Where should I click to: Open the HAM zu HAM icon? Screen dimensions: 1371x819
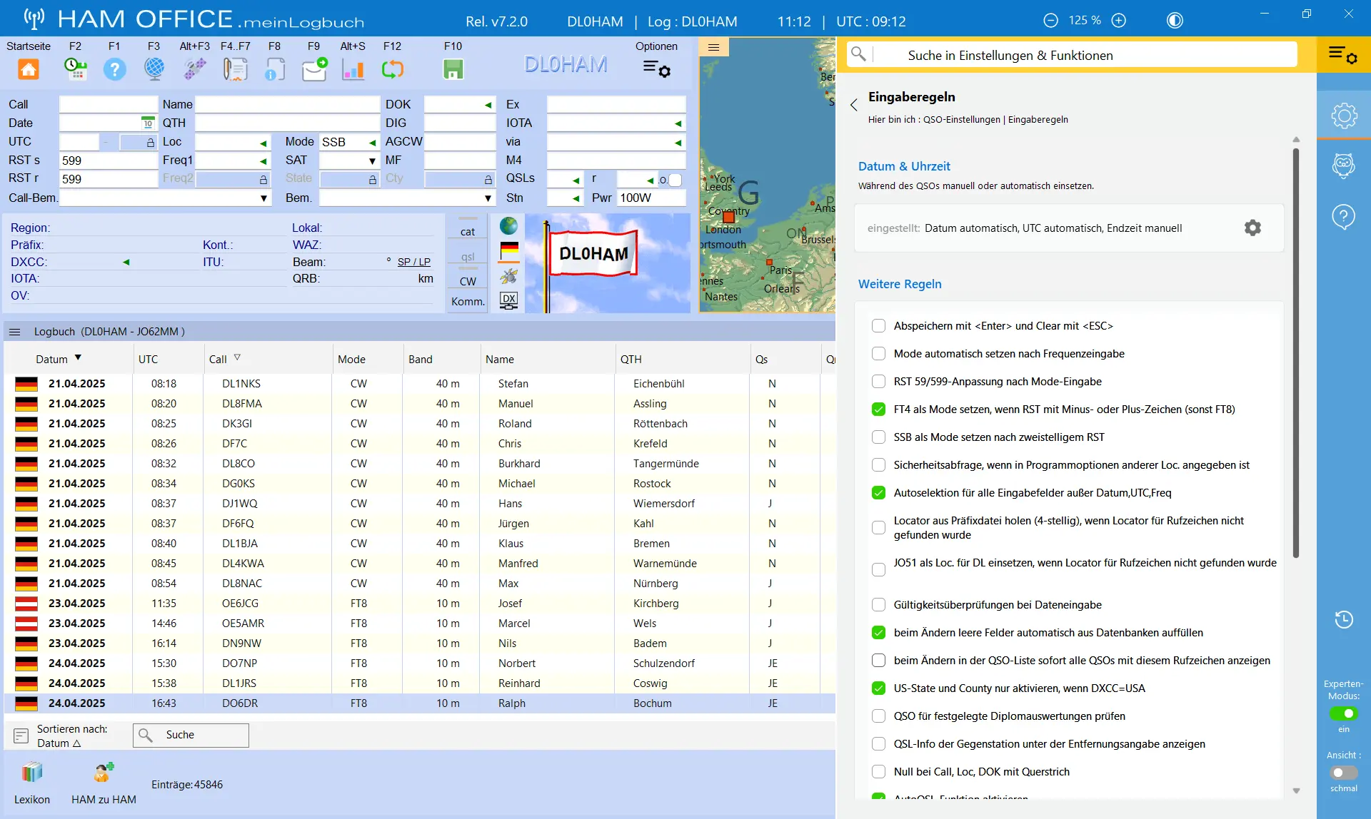click(104, 773)
